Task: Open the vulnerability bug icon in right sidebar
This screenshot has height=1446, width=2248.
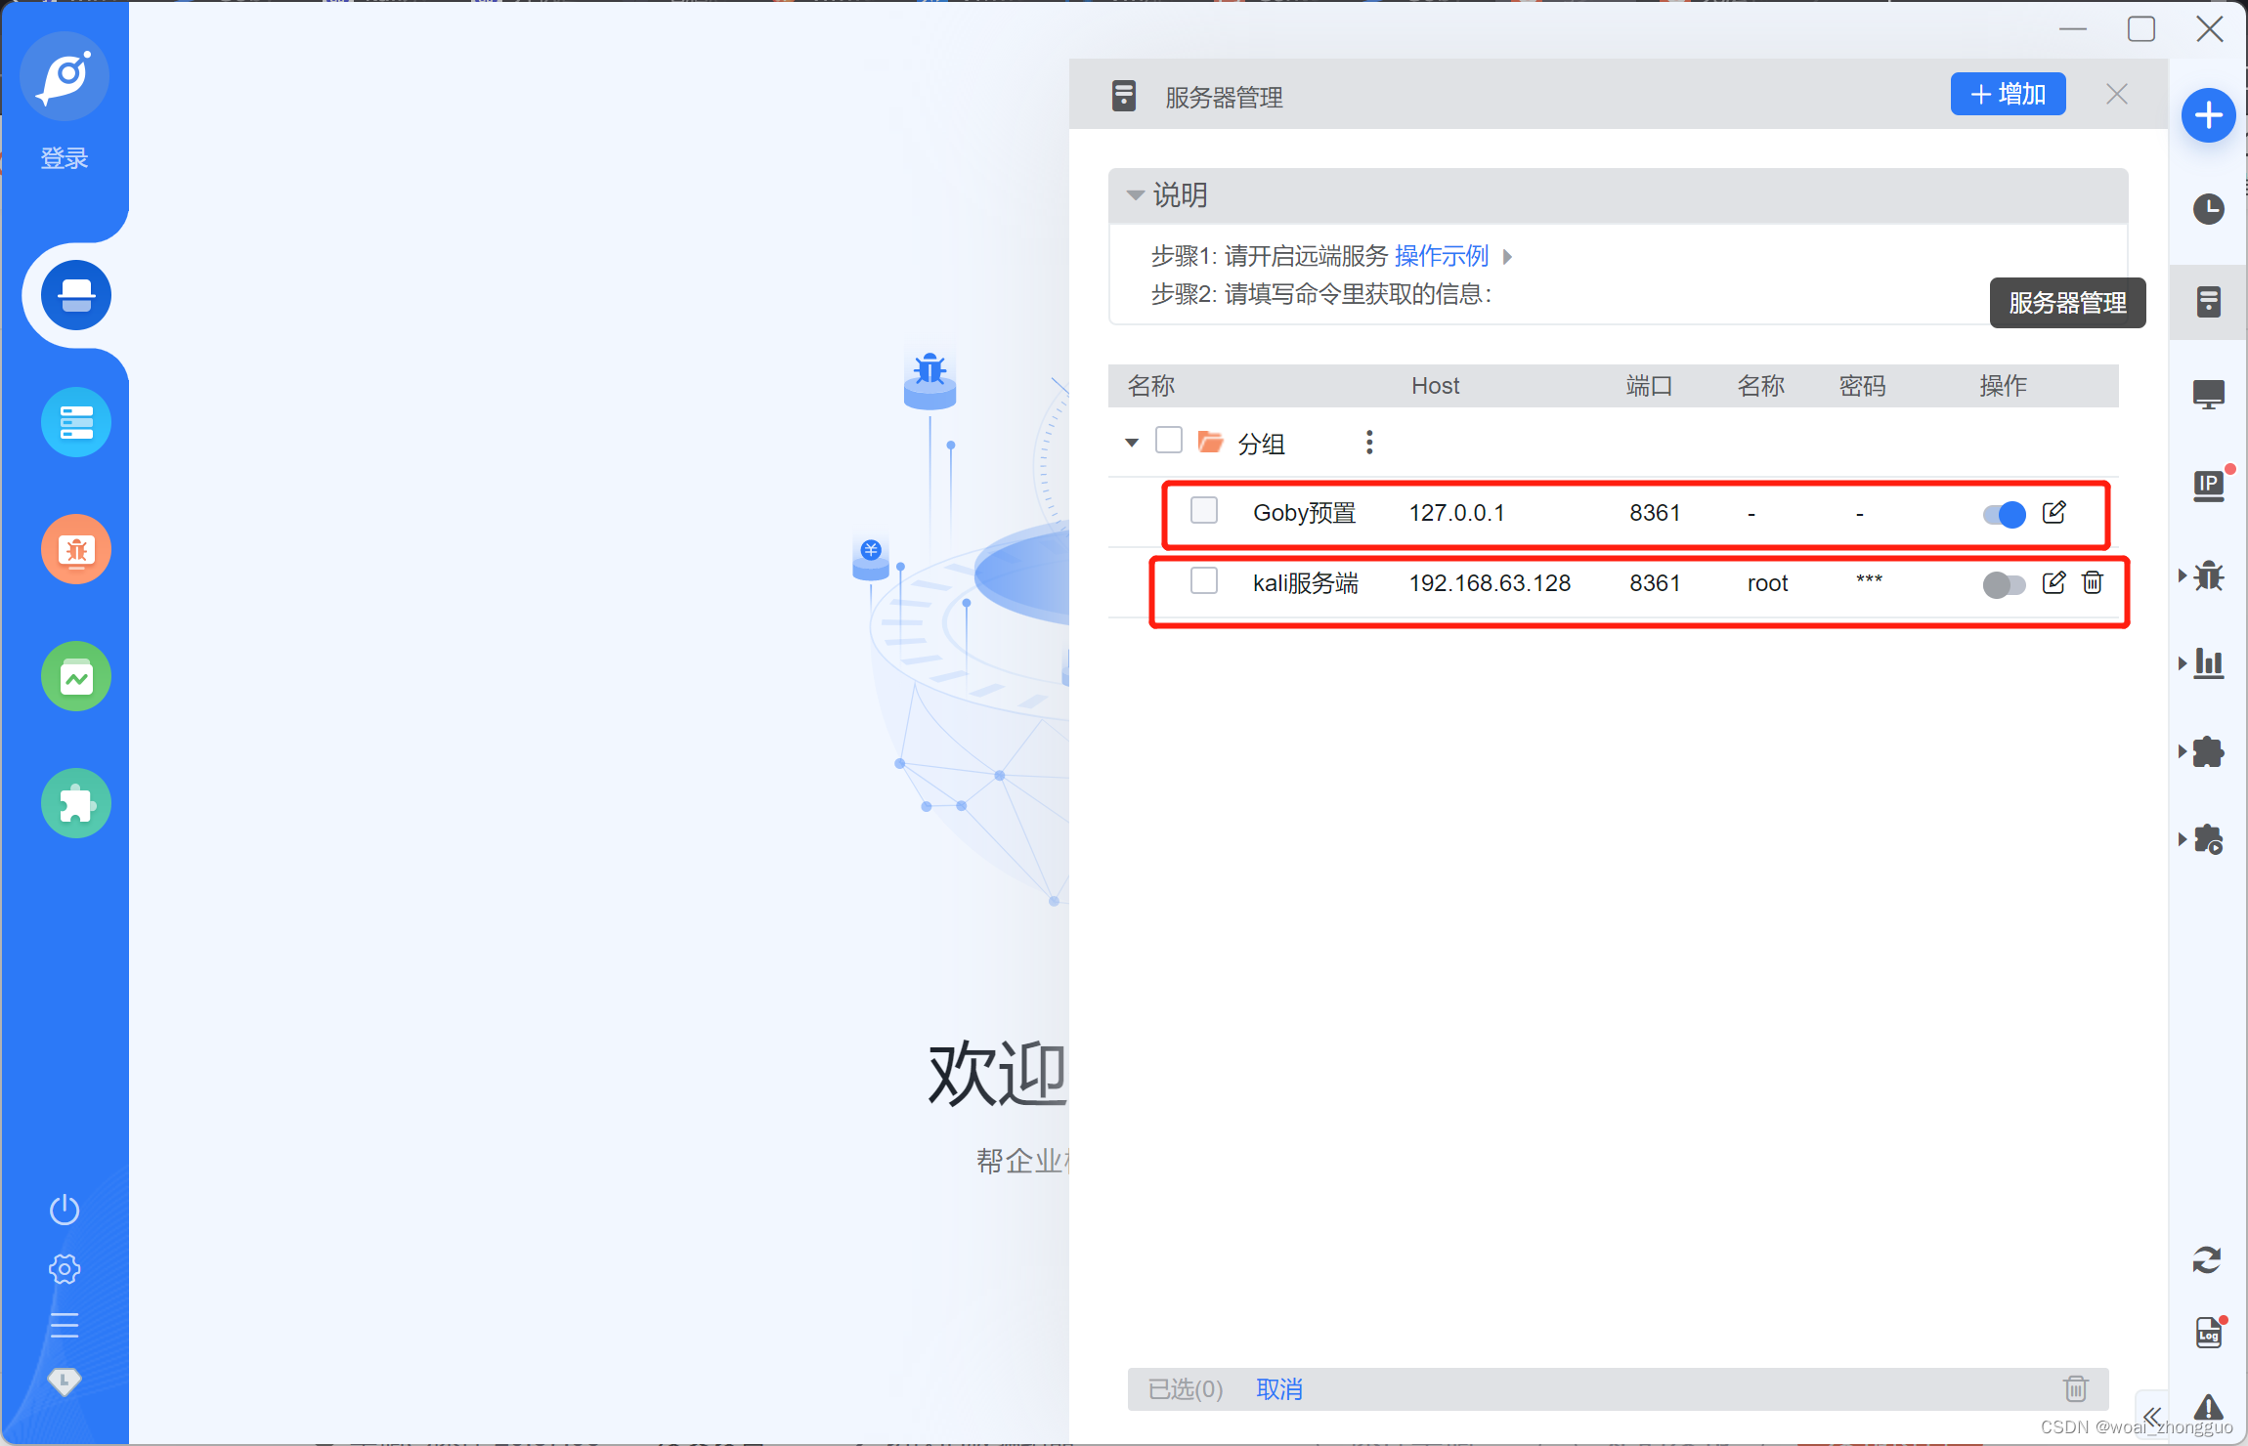Action: click(2208, 575)
